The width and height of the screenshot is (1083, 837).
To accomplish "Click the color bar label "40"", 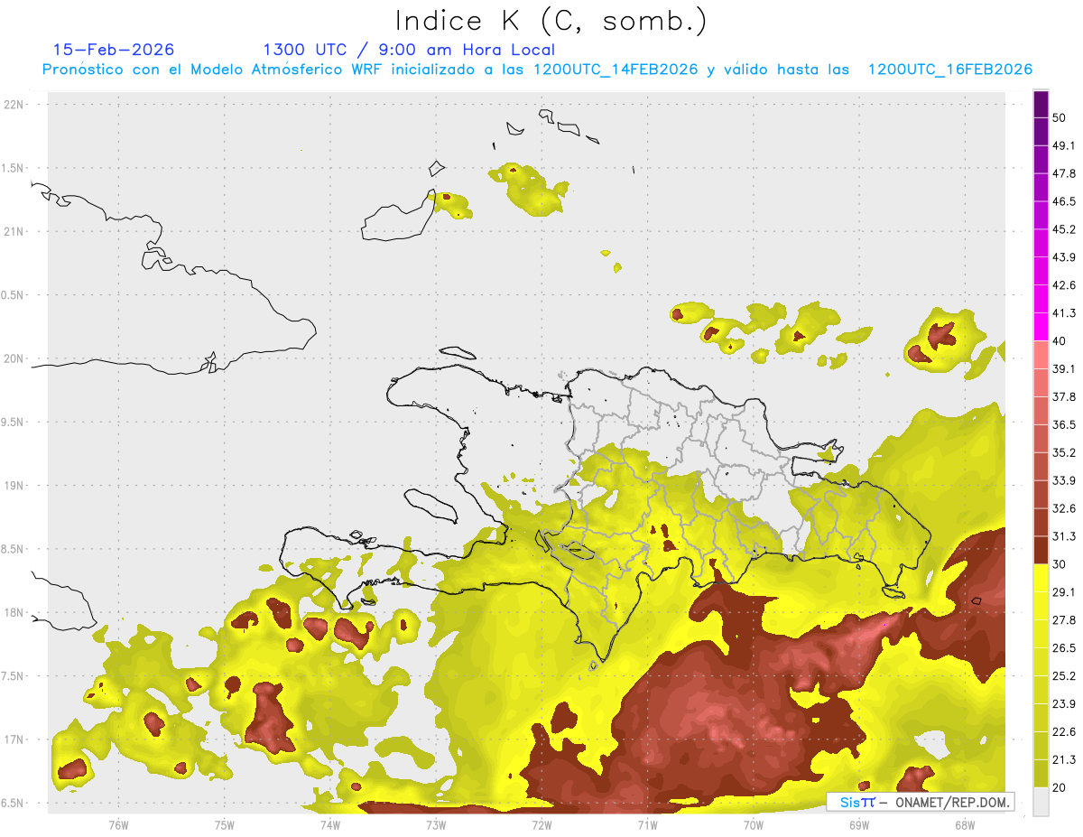I will click(x=1060, y=341).
